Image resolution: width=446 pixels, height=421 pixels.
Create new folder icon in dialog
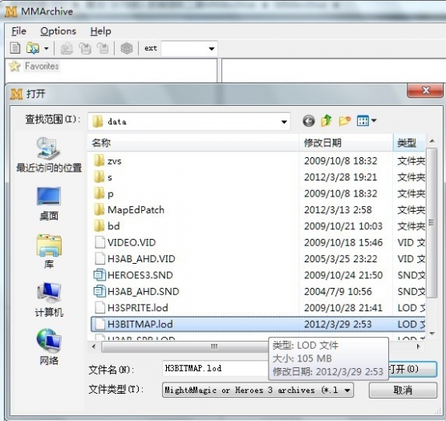pos(344,121)
